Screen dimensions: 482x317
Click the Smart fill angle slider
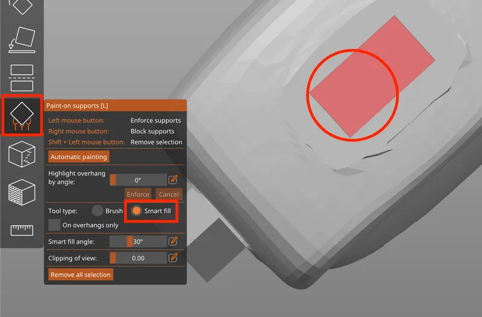coord(138,241)
